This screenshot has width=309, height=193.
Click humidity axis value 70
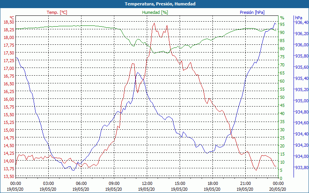tap(282, 65)
